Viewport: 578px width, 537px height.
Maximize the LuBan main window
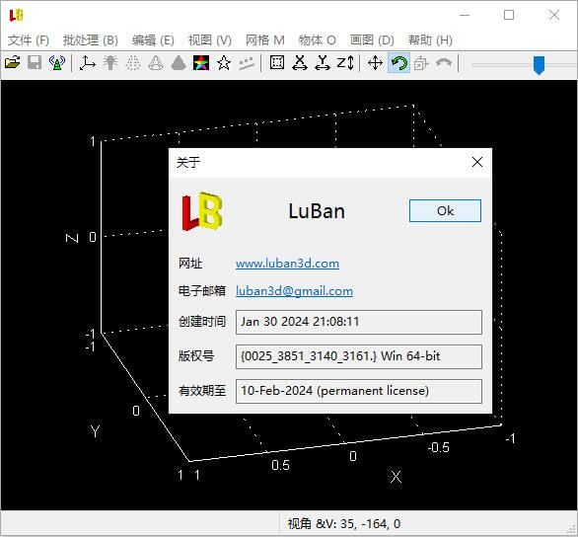pyautogui.click(x=509, y=15)
